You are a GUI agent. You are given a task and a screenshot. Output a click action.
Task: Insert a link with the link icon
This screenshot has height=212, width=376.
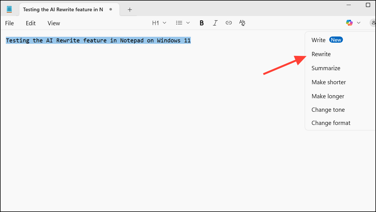coord(229,23)
